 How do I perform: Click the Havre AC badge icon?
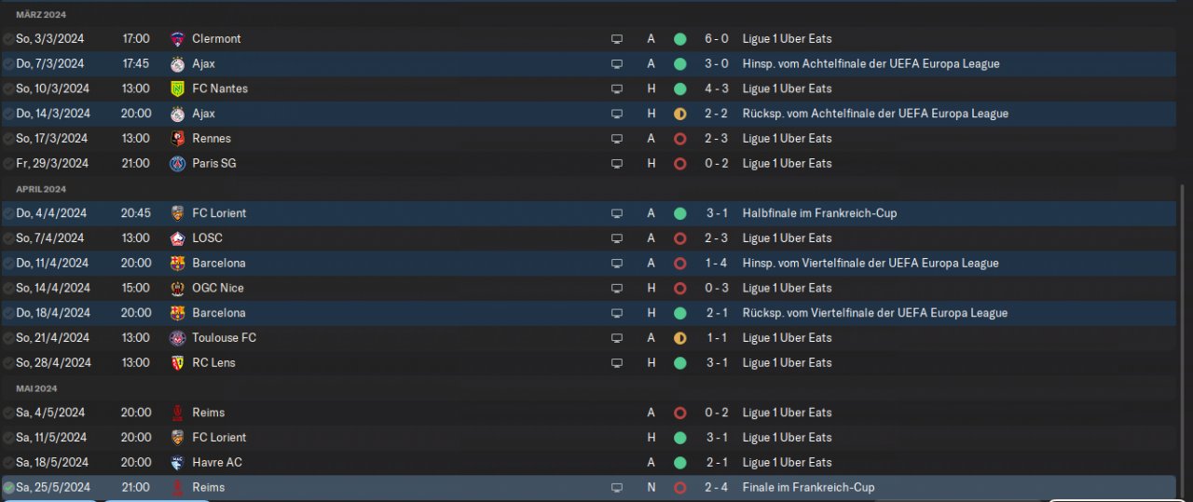click(178, 463)
